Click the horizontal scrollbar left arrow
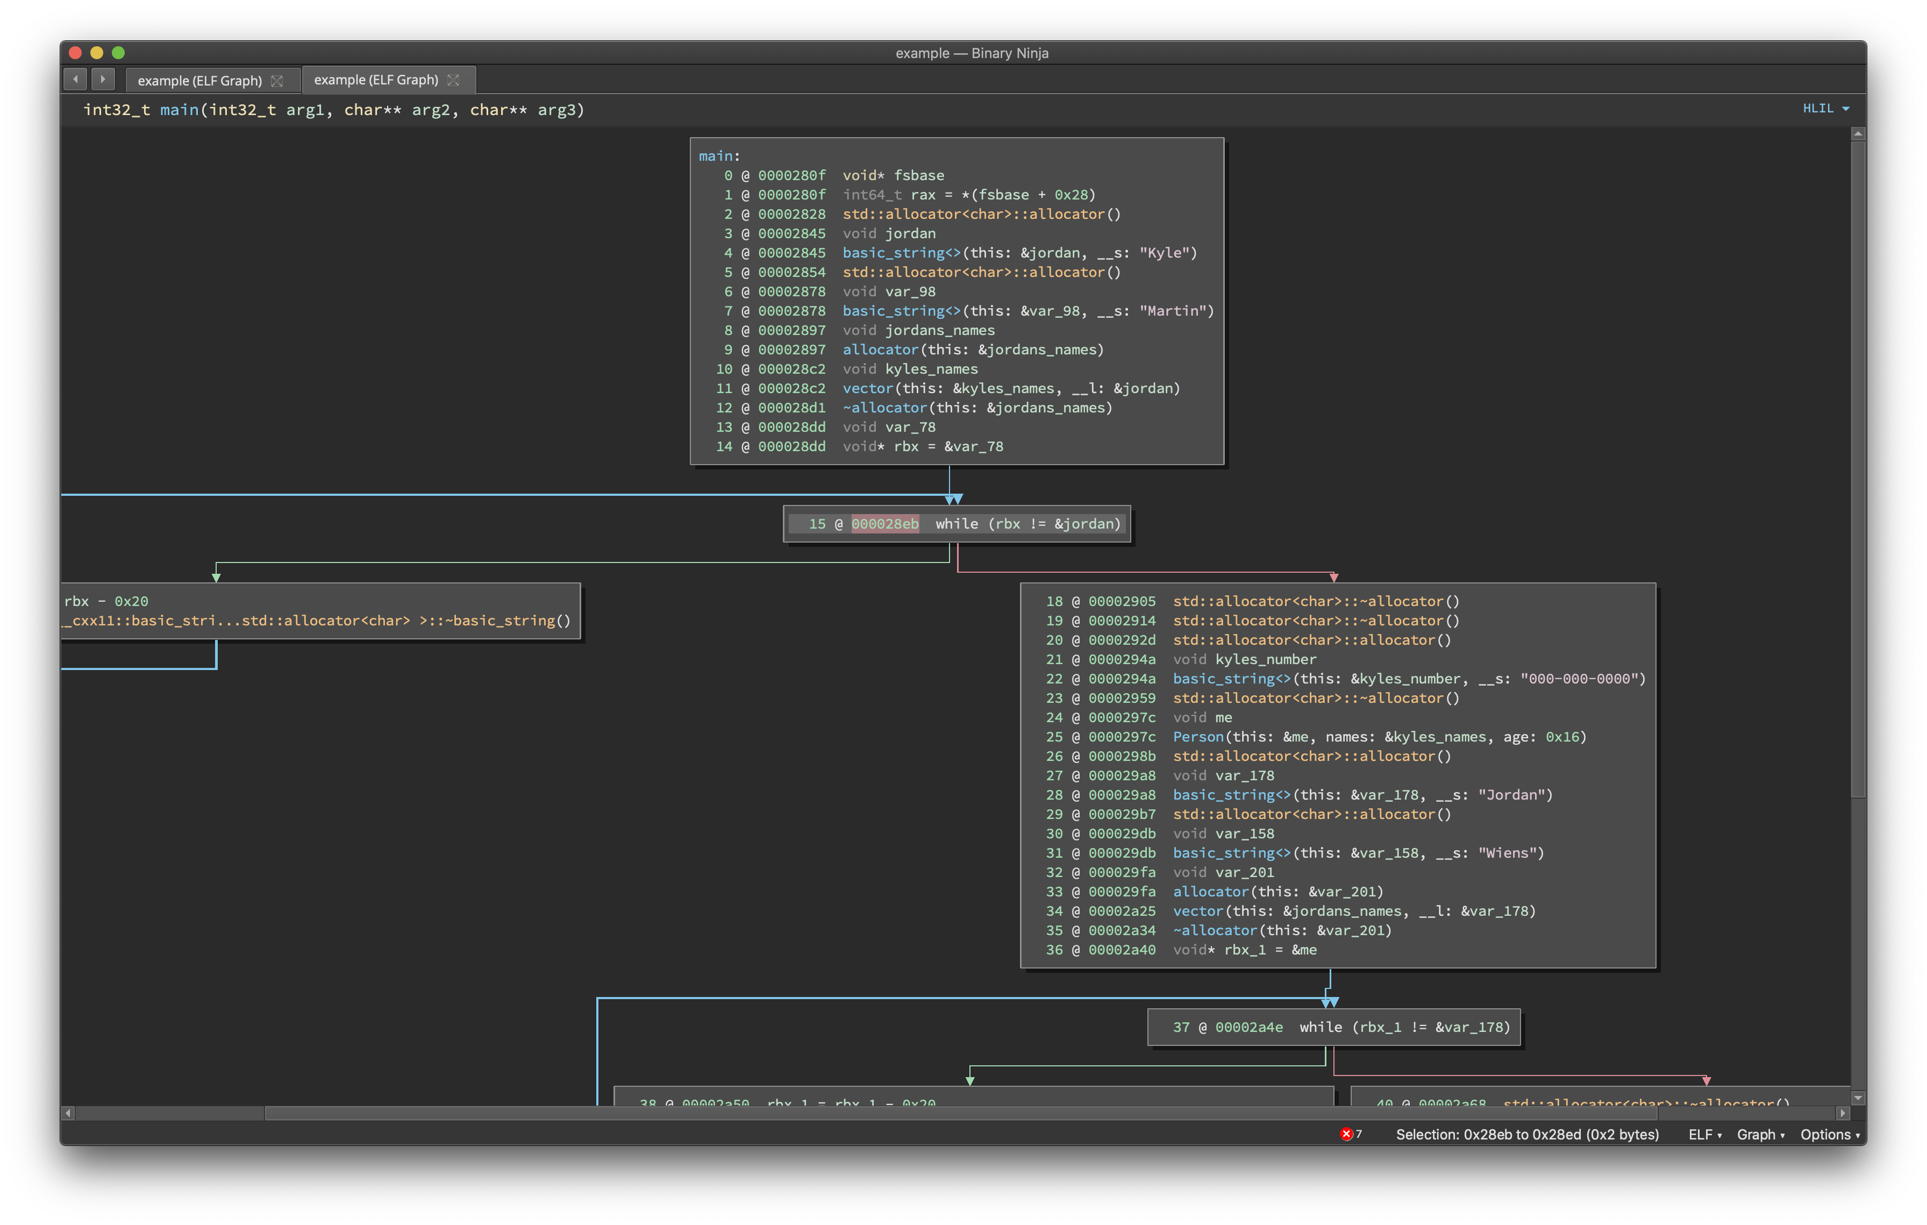The width and height of the screenshot is (1927, 1225). 69,1113
